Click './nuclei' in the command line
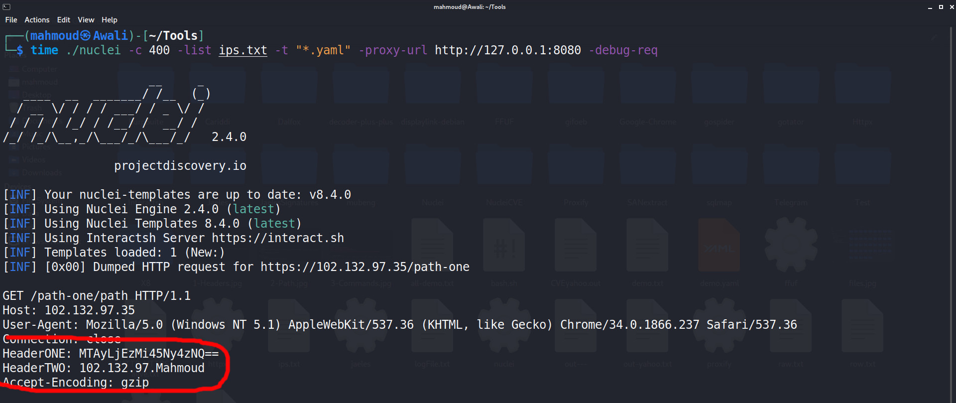Screen dimensions: 956x403 click(x=93, y=50)
